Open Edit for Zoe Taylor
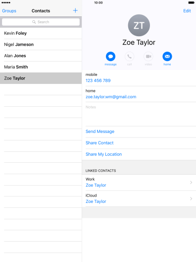Screen dimensions: 196x262 [187, 11]
